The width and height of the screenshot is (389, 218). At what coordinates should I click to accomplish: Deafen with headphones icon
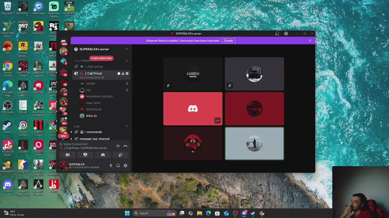pyautogui.click(x=118, y=166)
